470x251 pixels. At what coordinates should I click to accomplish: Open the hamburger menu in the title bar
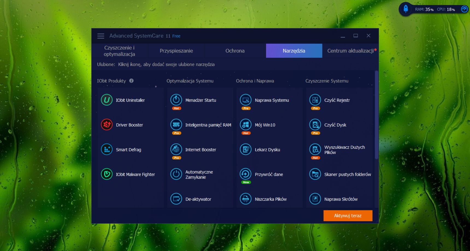tap(101, 36)
